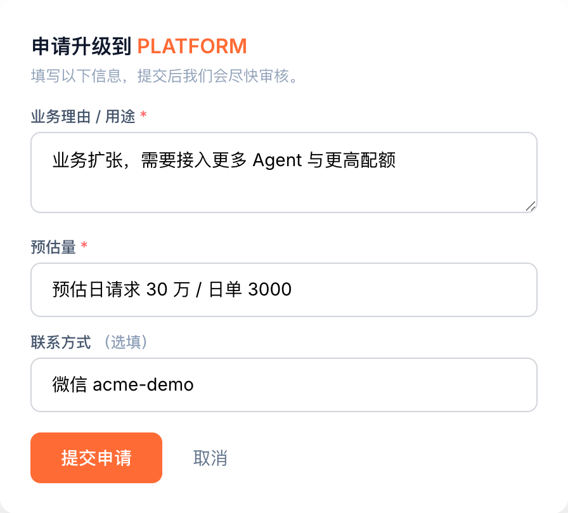Viewport: 568px width, 513px height.
Task: Click the 预估量 field label
Action: tap(53, 247)
